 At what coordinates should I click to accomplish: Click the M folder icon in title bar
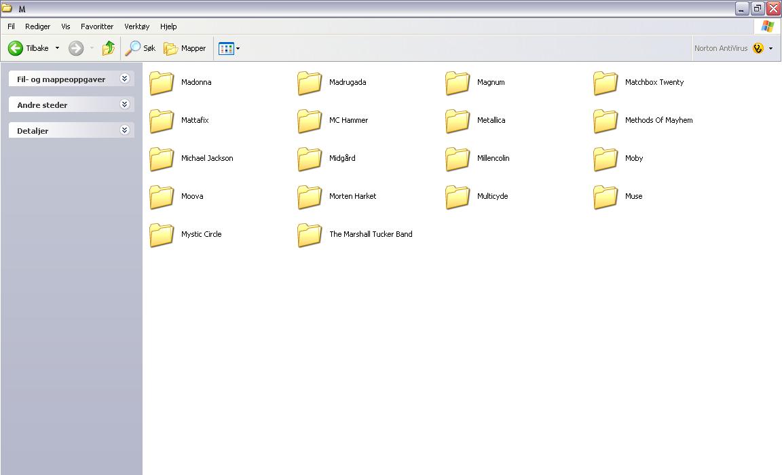pyautogui.click(x=7, y=8)
